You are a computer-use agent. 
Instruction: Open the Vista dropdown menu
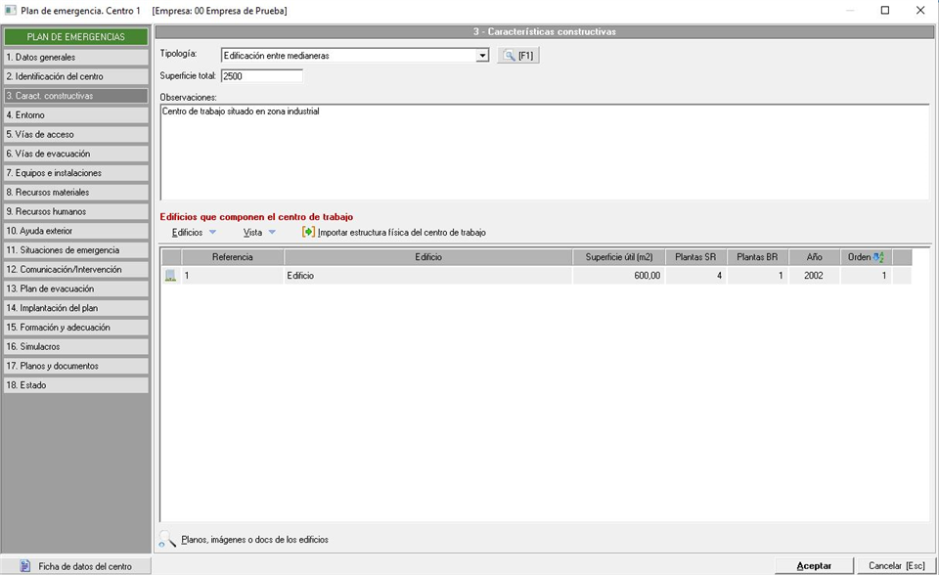pyautogui.click(x=258, y=233)
